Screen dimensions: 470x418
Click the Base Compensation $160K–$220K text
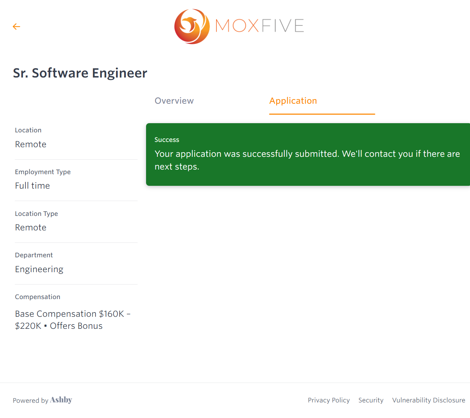pos(72,320)
